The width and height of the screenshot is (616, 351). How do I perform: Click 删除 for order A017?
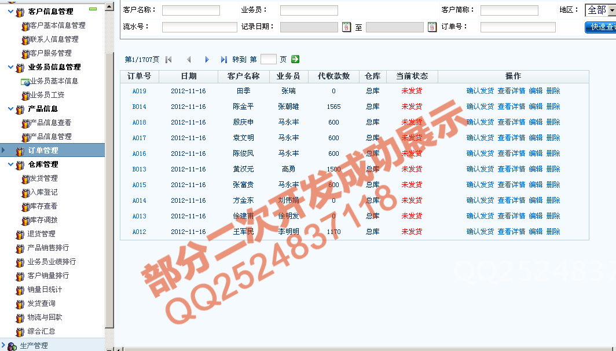(x=553, y=138)
